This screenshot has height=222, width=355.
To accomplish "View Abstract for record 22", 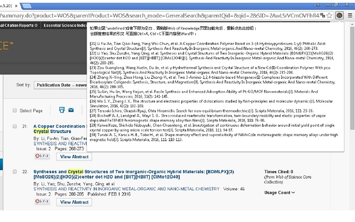I will [x=74, y=202].
